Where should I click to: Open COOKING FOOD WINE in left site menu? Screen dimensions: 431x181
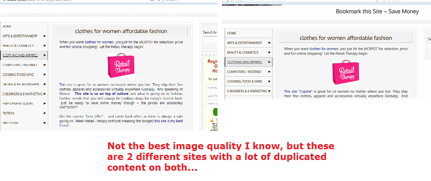point(18,75)
